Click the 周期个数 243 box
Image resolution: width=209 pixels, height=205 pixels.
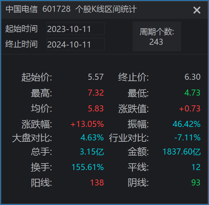[x=157, y=36]
